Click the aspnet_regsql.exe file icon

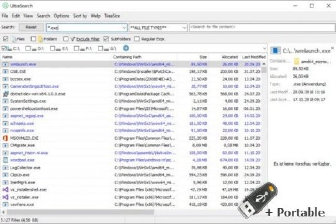pyautogui.click(x=5, y=116)
